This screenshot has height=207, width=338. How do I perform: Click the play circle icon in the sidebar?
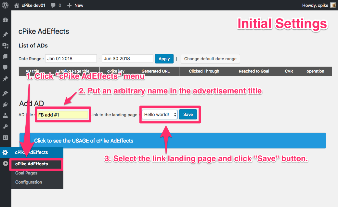[6, 164]
